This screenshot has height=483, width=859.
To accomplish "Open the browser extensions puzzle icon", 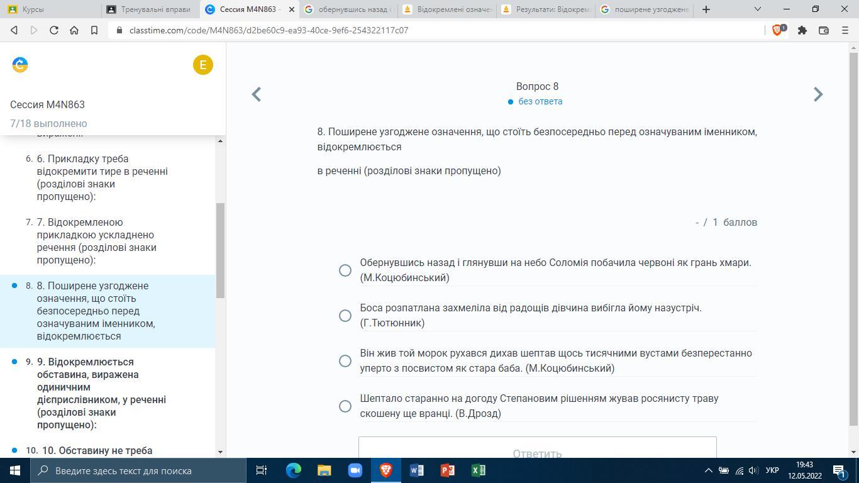I will coord(802,30).
